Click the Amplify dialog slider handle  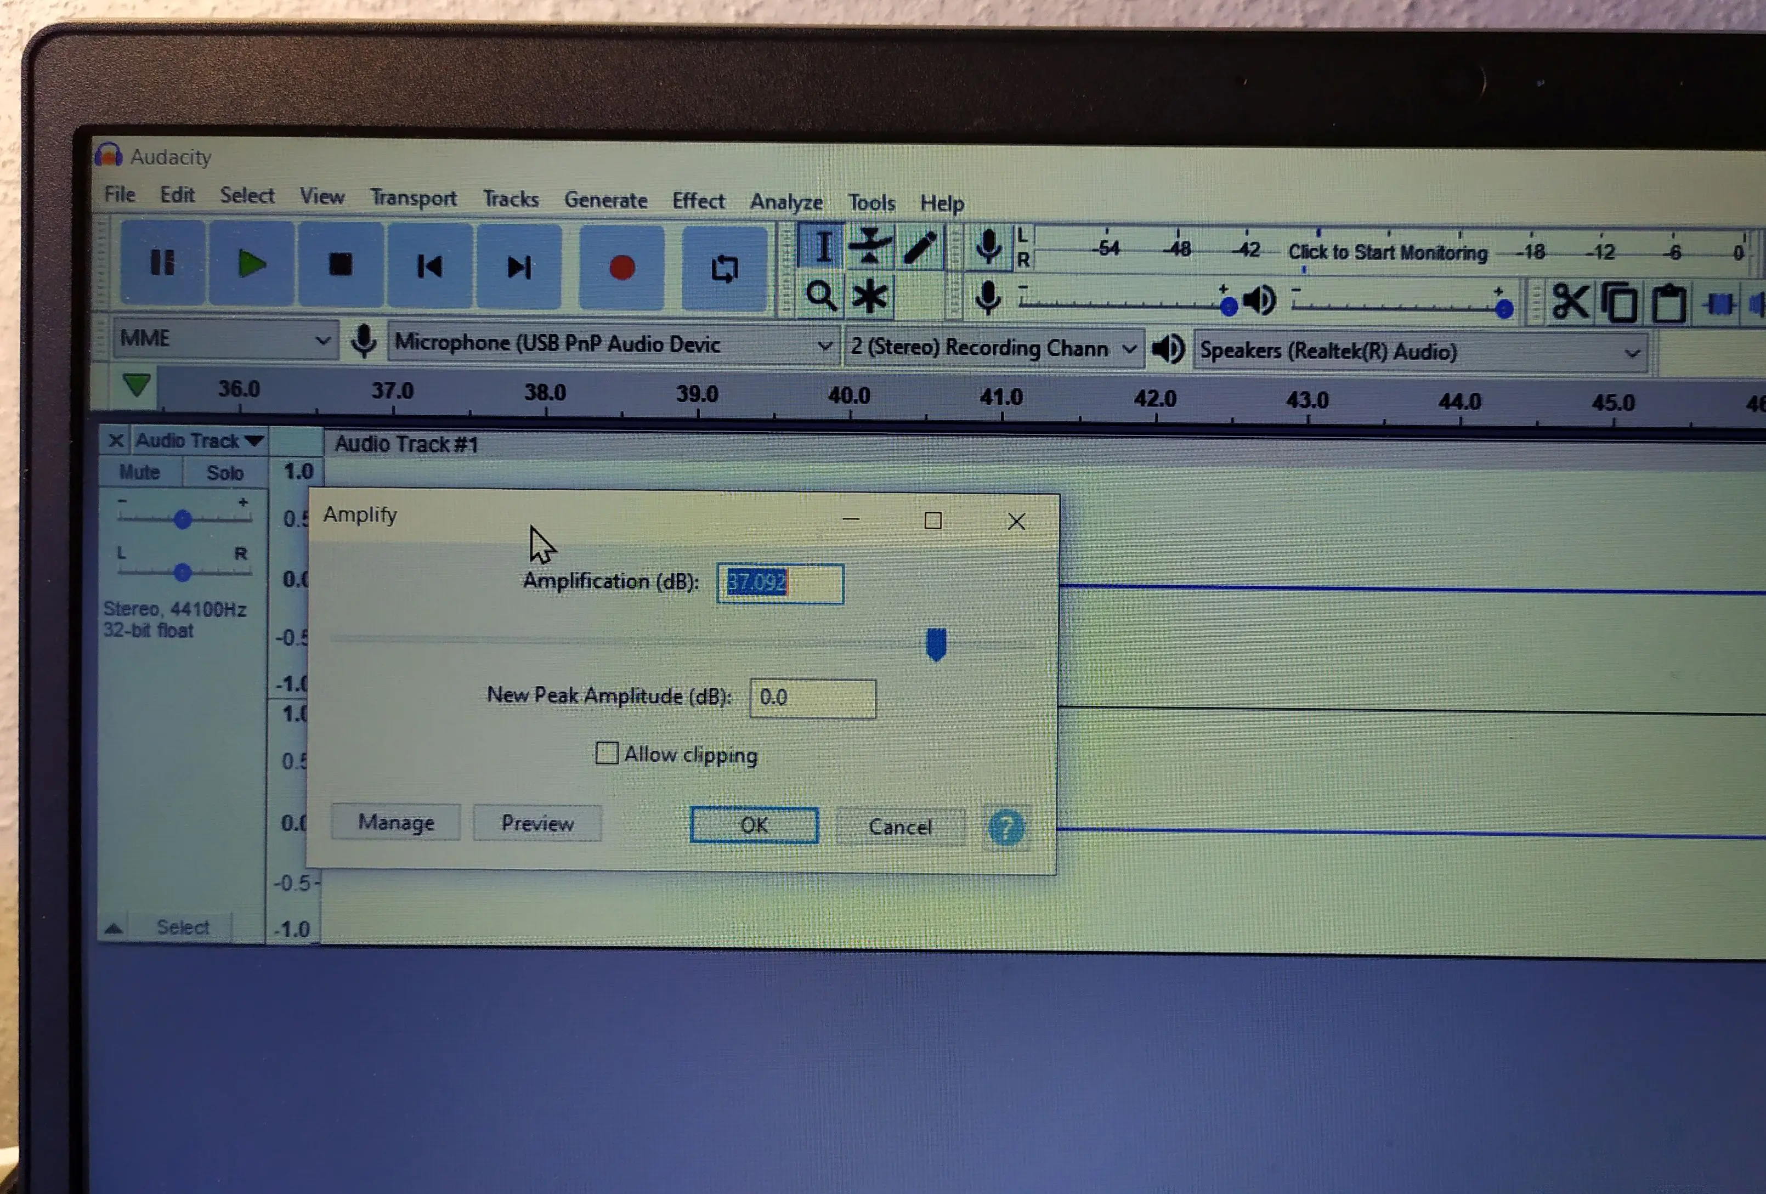pos(936,644)
